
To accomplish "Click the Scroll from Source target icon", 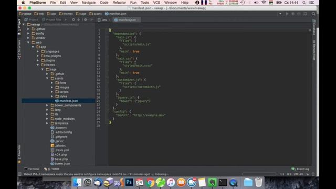I will (x=73, y=19).
